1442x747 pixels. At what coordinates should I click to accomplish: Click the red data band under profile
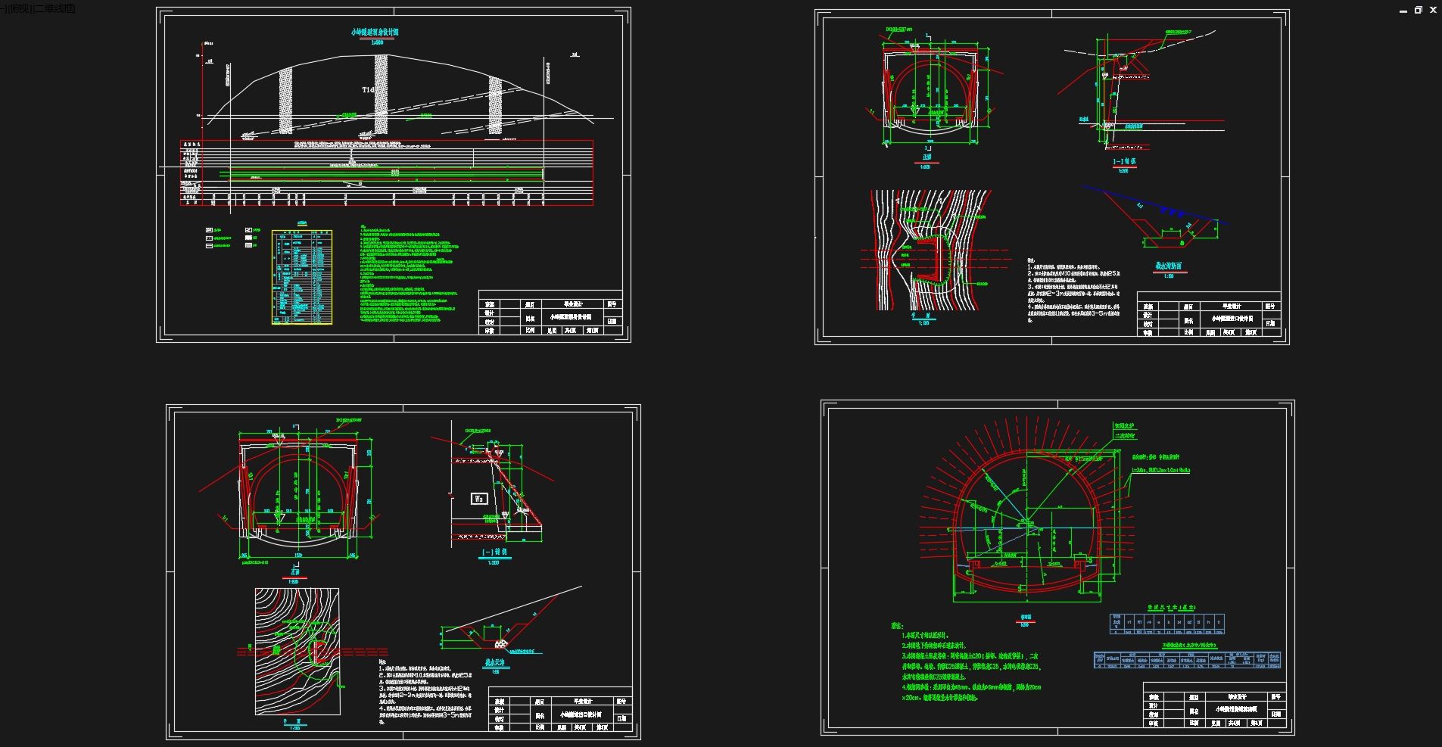(x=387, y=173)
